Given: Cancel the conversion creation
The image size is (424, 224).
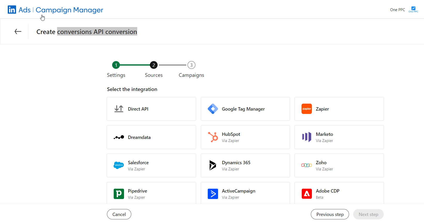Looking at the screenshot, I should (119, 214).
